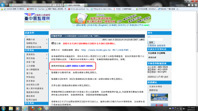Image resolution: width=198 pixels, height=111 pixels.
Task: Click the 電子公路監理網 banner image
Action: (159, 97)
